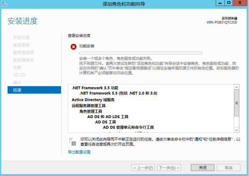The width and height of the screenshot is (249, 176).
Task: Click the results list scrollbar thumb
Action: click(236, 103)
